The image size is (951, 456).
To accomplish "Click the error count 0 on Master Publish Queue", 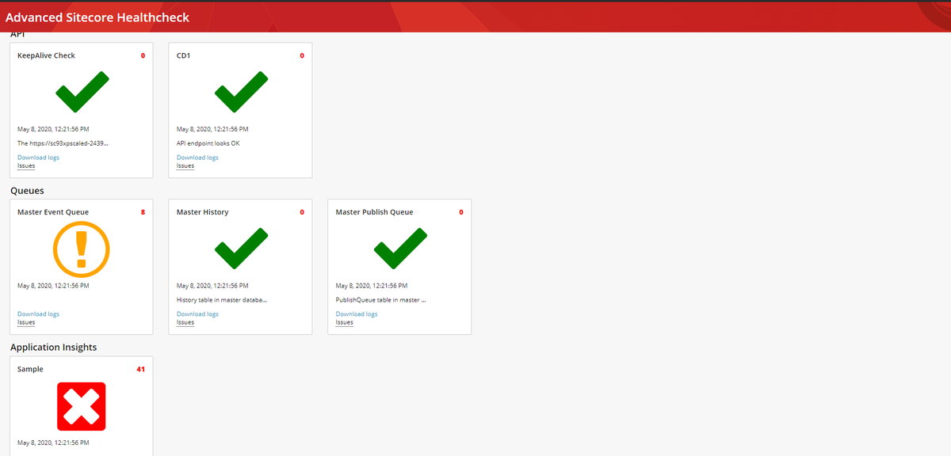I will (x=461, y=212).
